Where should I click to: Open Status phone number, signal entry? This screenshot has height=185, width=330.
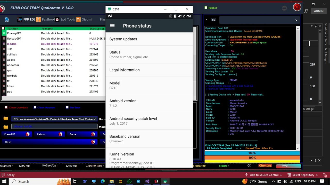coord(149,54)
